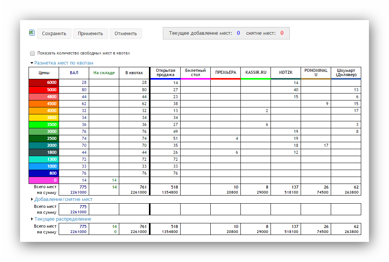This screenshot has width=389, height=262.
Task: Enable the free seats in quotas checkbox
Action: [x=32, y=53]
